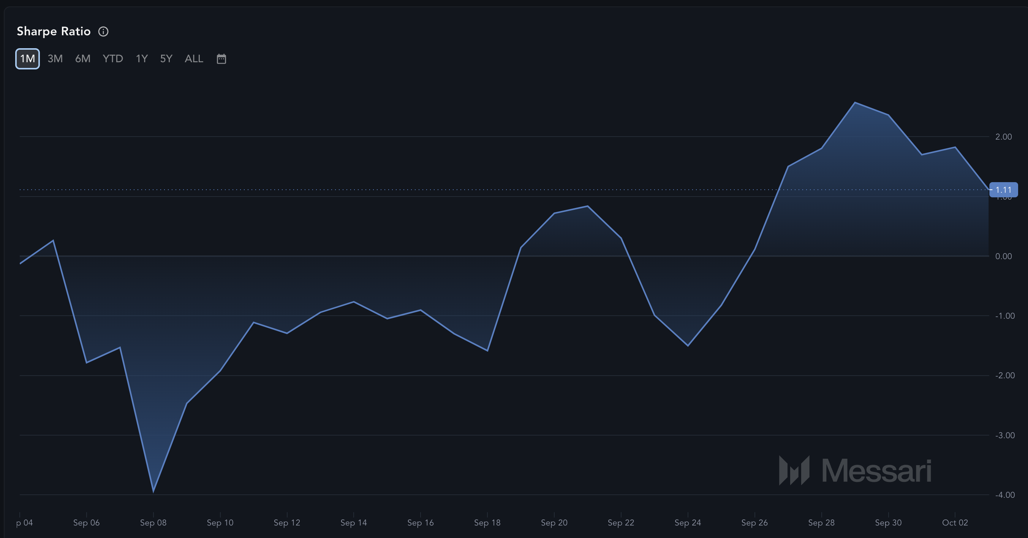The width and height of the screenshot is (1028, 538).
Task: Choose the 1Y time range
Action: 142,59
